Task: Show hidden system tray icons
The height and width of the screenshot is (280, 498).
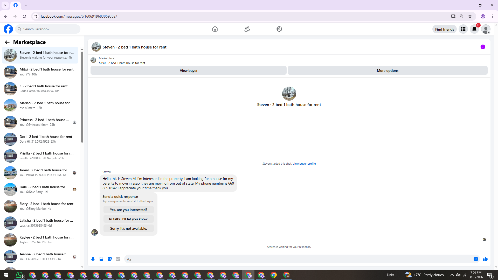Action: [452, 275]
